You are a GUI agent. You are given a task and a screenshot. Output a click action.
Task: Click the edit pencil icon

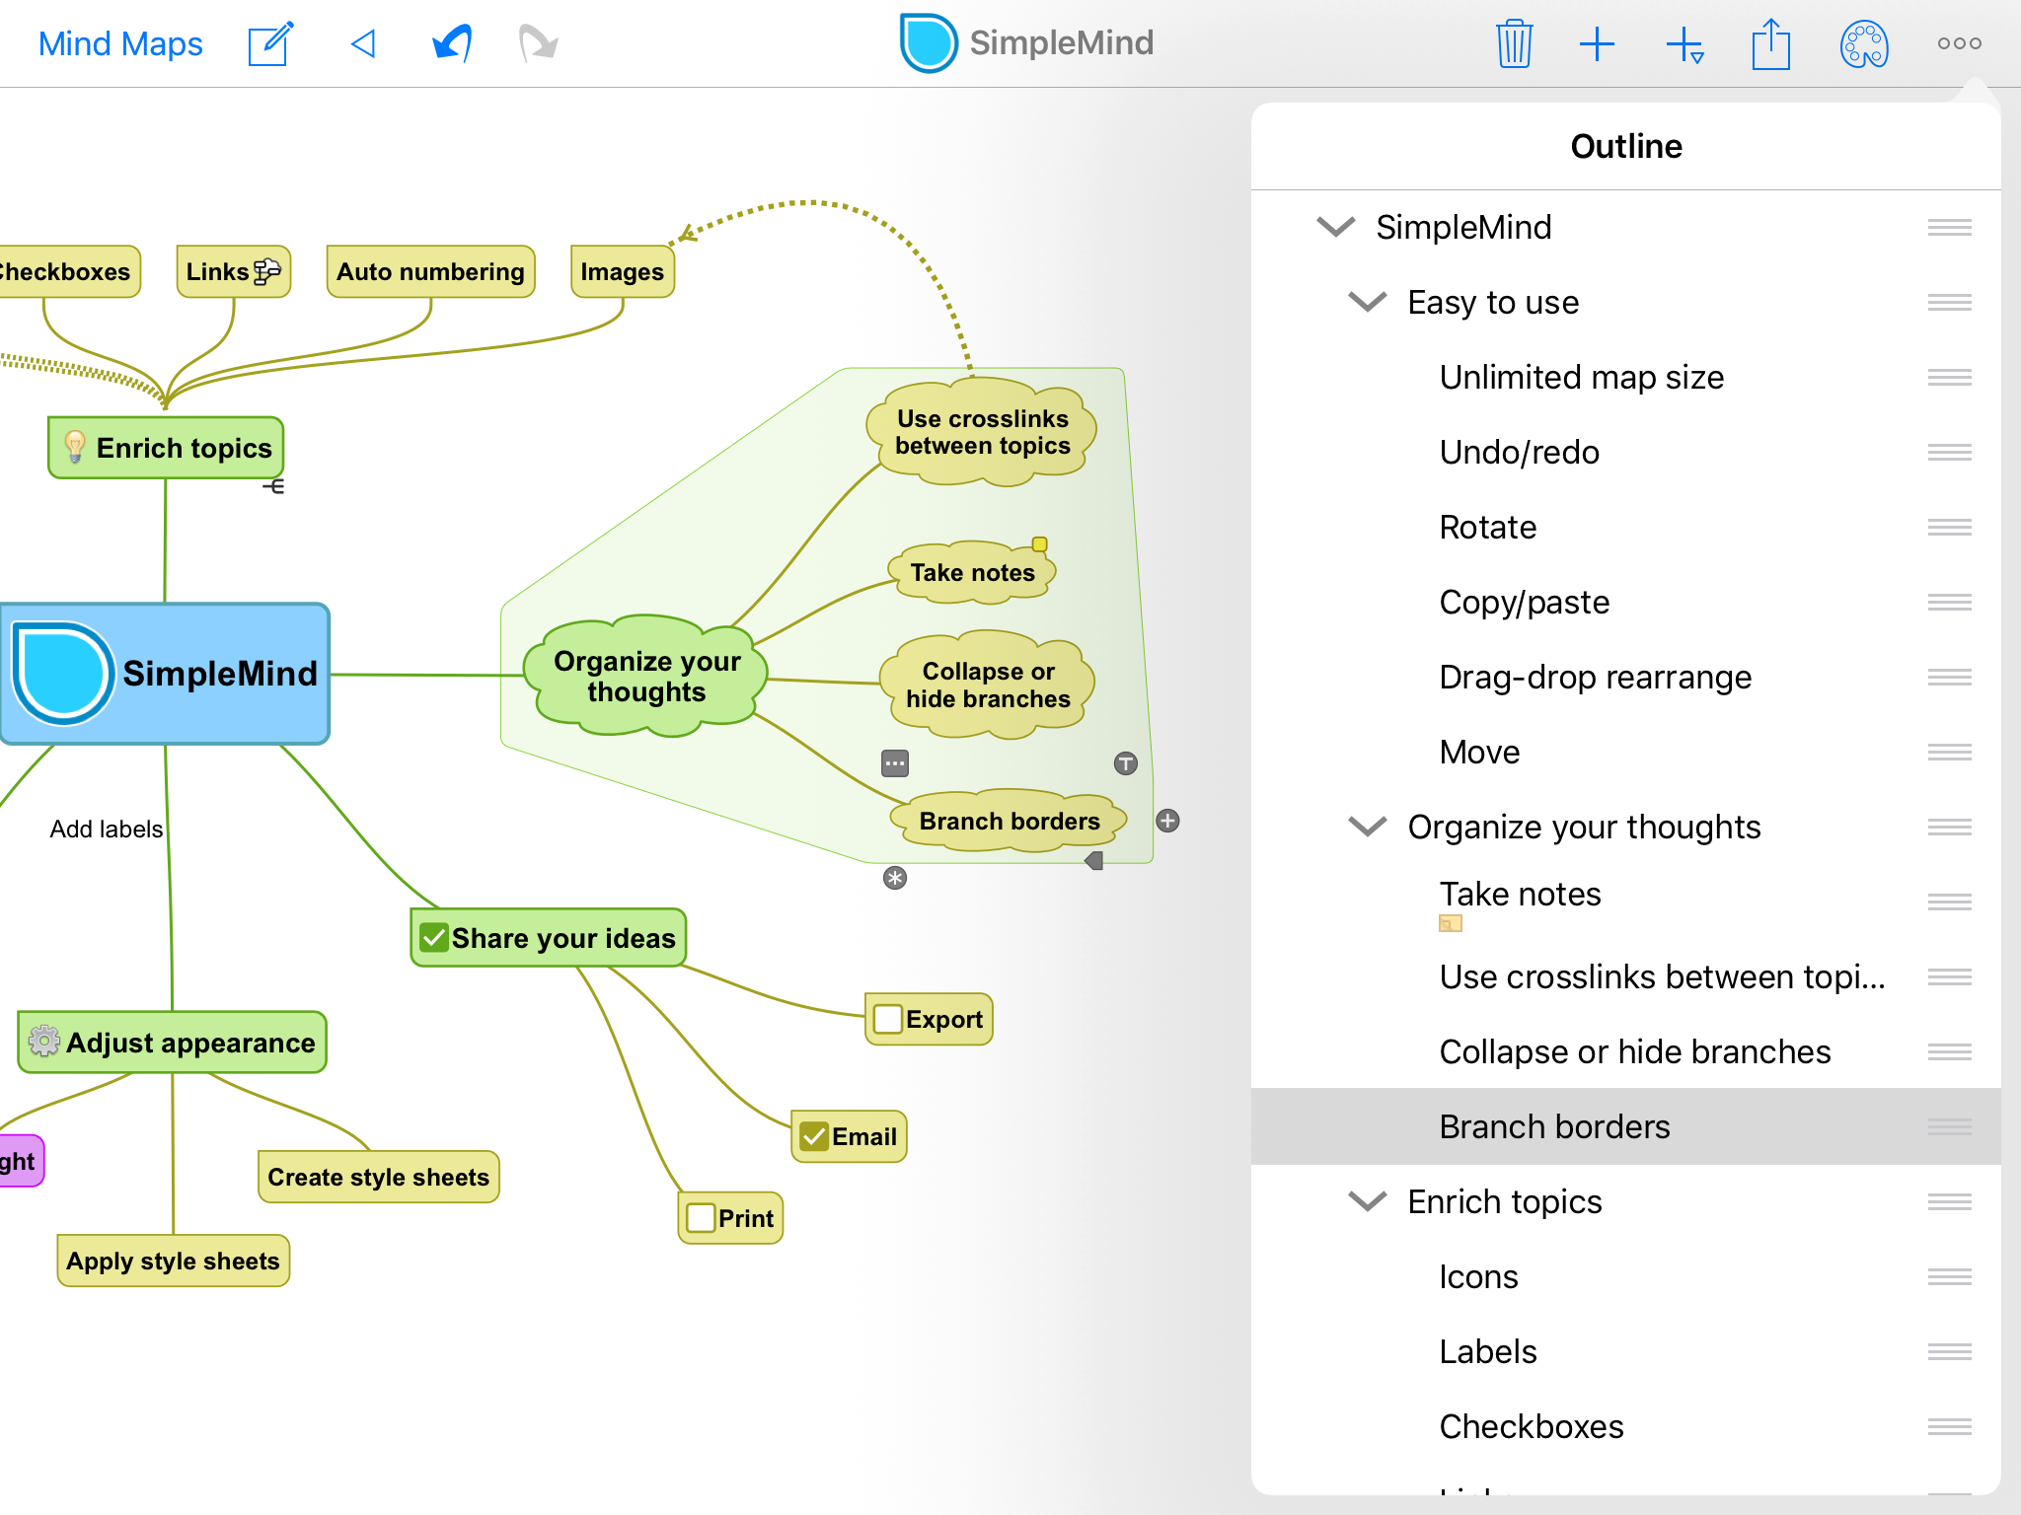270,43
